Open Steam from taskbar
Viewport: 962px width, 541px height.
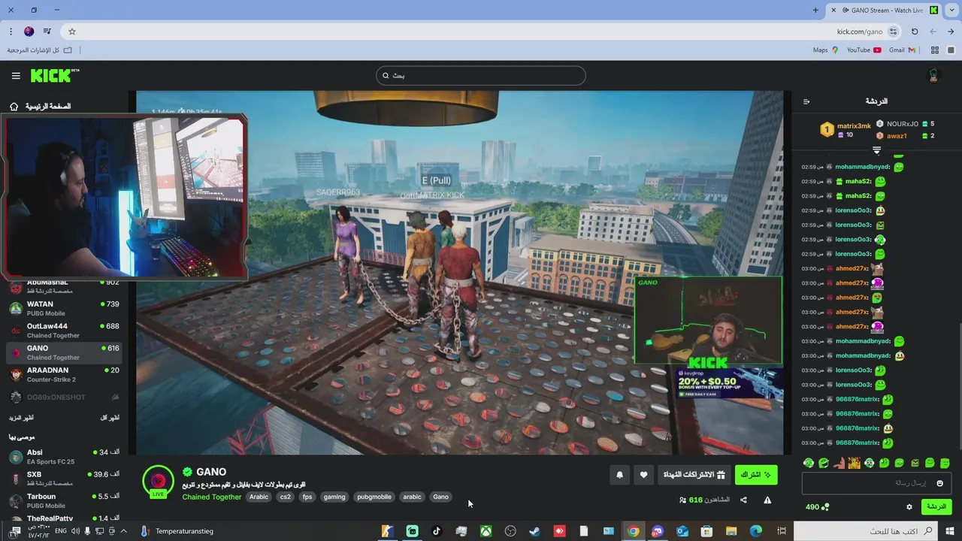pyautogui.click(x=534, y=531)
